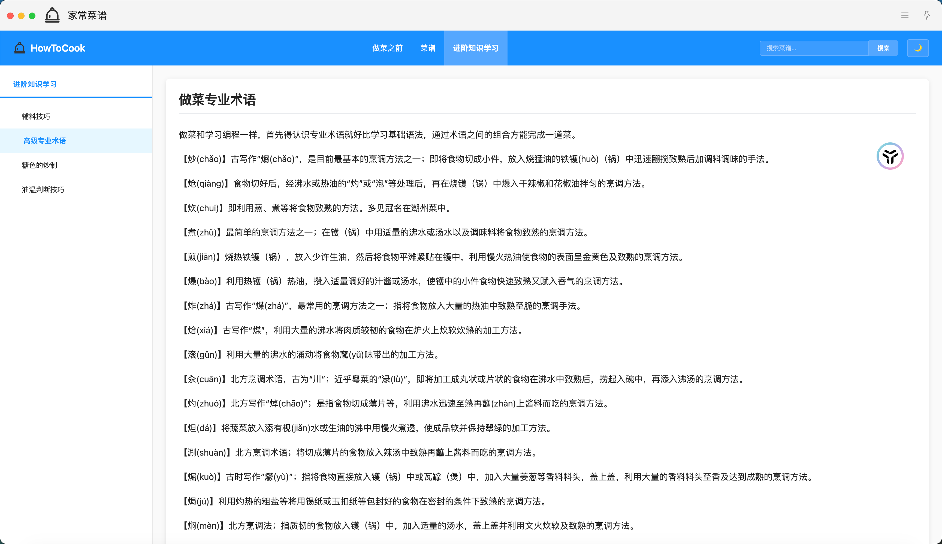Viewport: 942px width, 544px height.
Task: Select 高级专业术语 sidebar item
Action: [x=44, y=141]
